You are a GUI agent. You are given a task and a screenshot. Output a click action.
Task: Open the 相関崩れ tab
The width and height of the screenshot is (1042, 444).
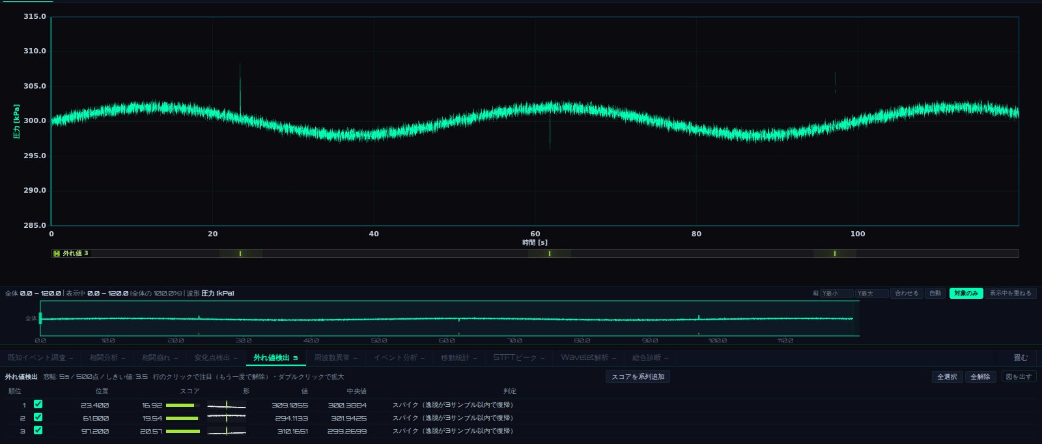[160, 357]
